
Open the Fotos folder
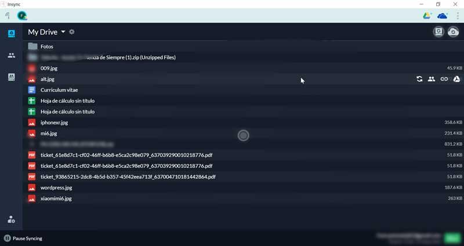(x=46, y=46)
